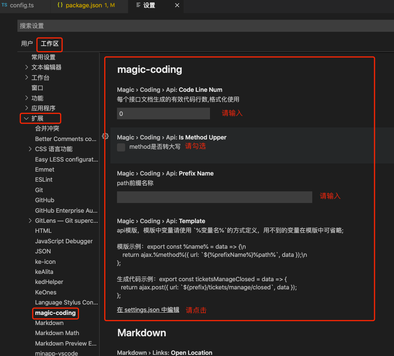The image size is (394, 356).
Task: Switch to the 用户 settings tab
Action: click(27, 43)
